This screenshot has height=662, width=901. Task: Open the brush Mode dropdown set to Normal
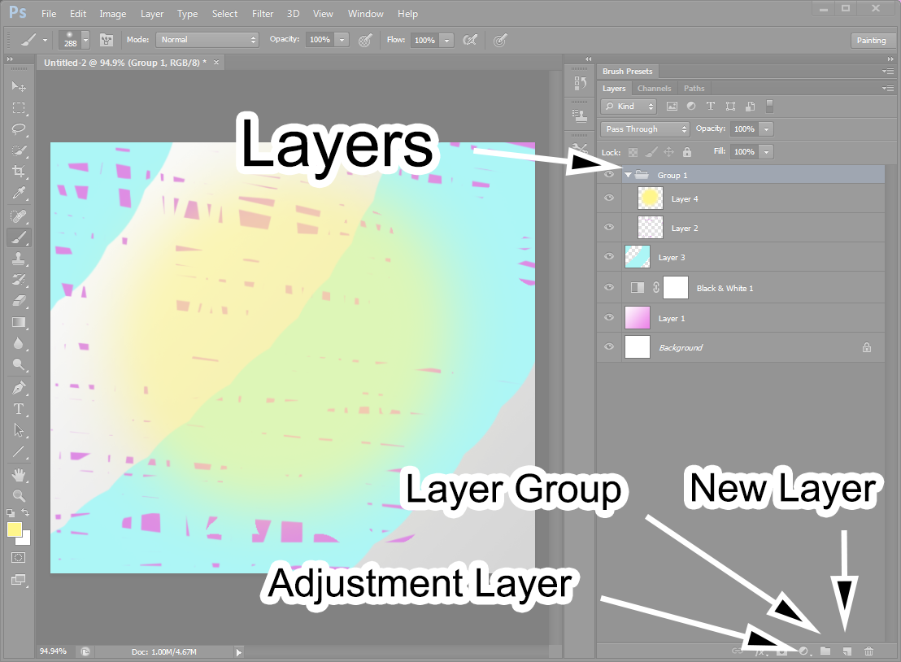[207, 40]
